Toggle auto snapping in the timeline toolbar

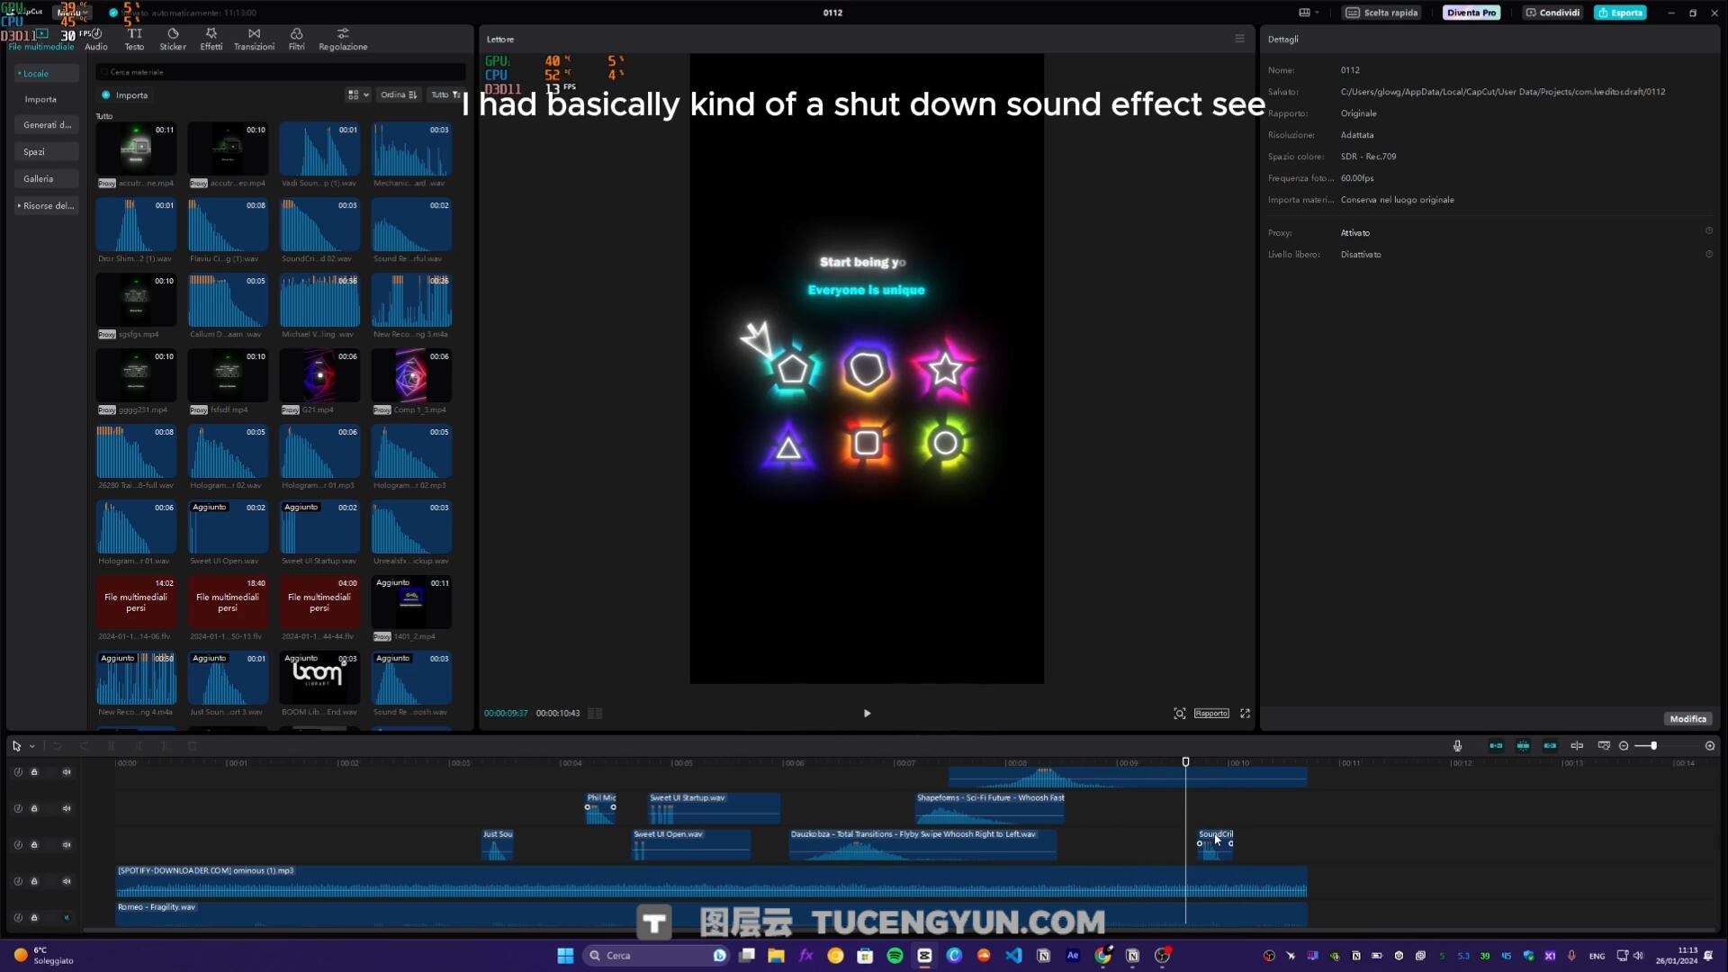click(1523, 745)
